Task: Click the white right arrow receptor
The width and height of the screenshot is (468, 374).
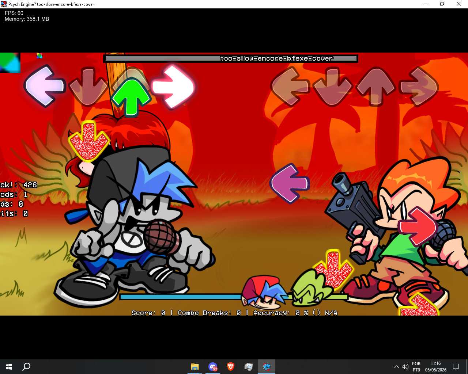Action: [173, 87]
